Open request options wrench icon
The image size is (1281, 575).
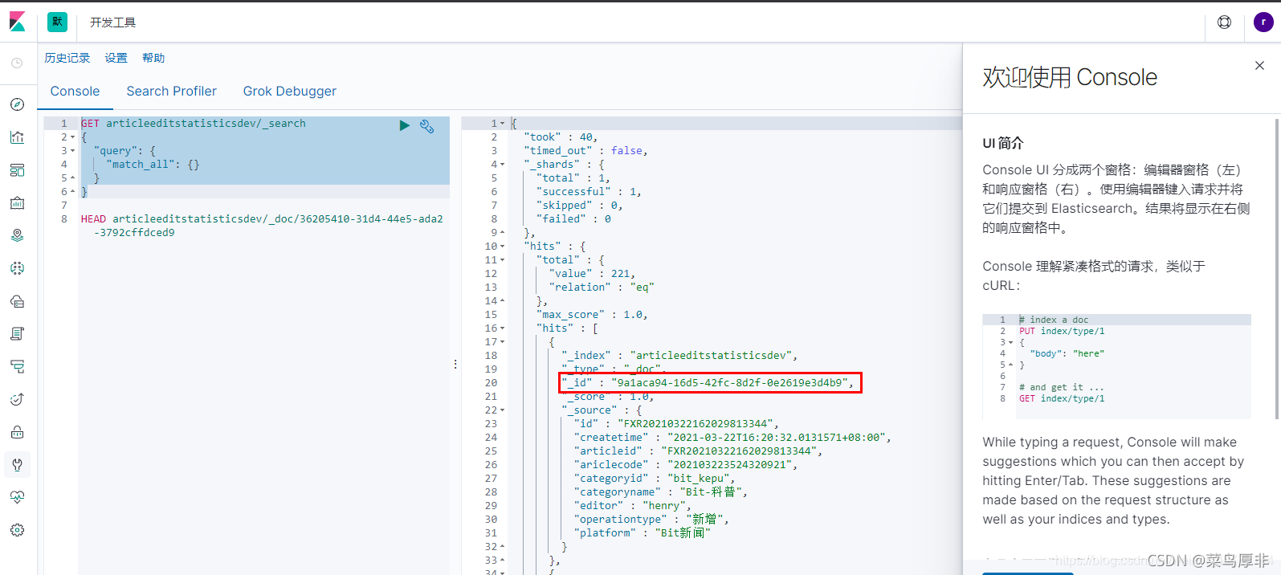tap(427, 126)
